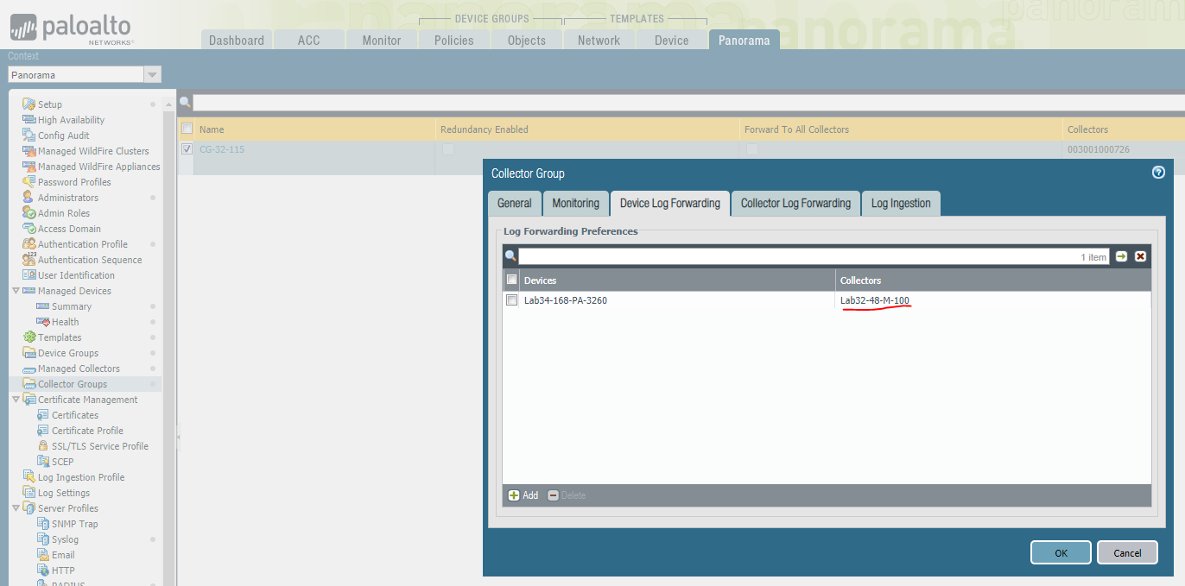This screenshot has height=586, width=1185.
Task: Click the Certificates icon
Action: tap(43, 415)
